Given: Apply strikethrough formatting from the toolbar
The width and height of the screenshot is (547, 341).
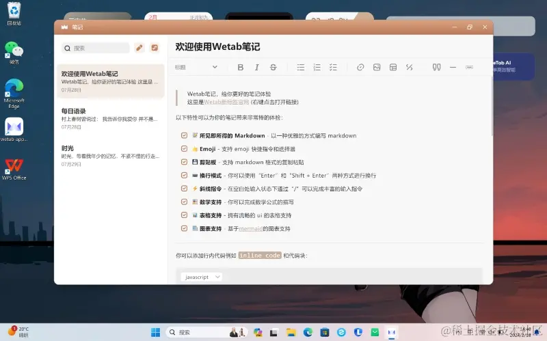Looking at the screenshot, I should pyautogui.click(x=273, y=67).
